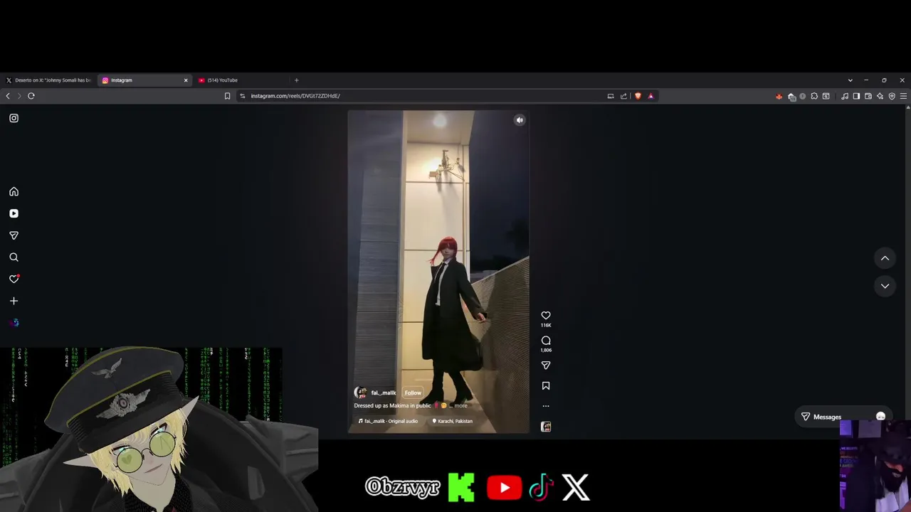Open search magnifier in Instagram sidebar
This screenshot has width=911, height=512.
14,257
